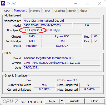Viewport: 106px width, 105px height.
Task: Expand the Tools dropdown arrow
Action: click(x=62, y=101)
